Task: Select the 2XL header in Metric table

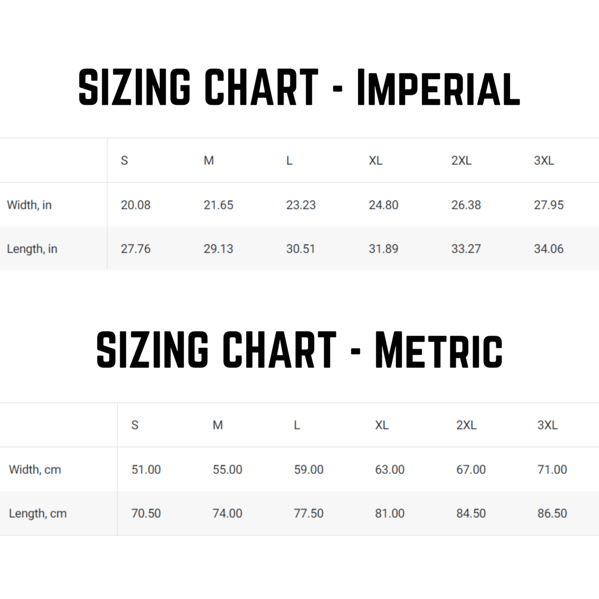Action: pyautogui.click(x=466, y=425)
